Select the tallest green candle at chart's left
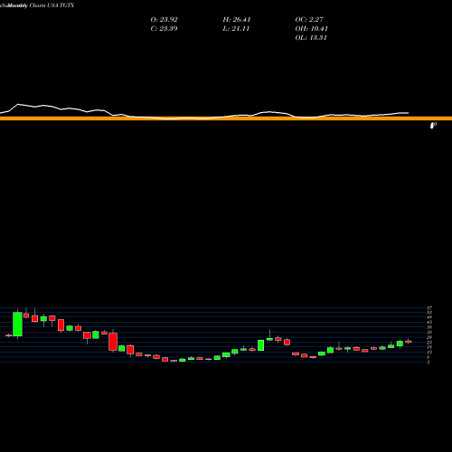 (x=17, y=324)
